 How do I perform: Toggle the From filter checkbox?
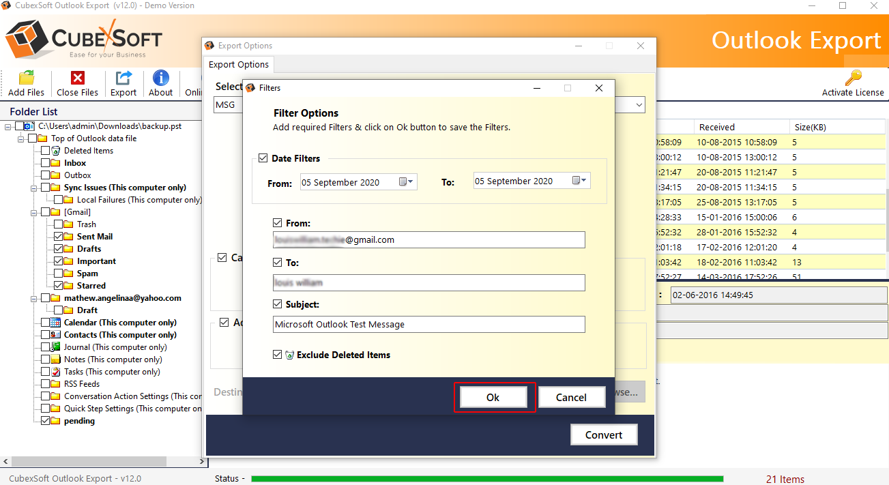pos(277,223)
